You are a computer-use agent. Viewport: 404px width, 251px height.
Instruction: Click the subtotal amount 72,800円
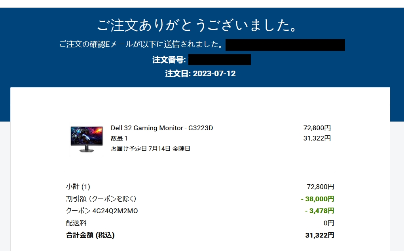coord(320,187)
